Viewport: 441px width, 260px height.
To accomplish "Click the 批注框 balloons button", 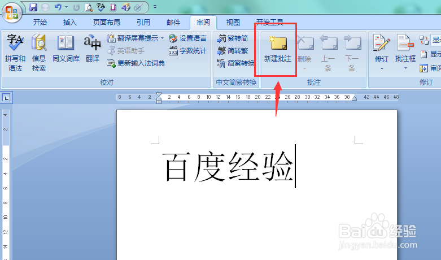I will 405,48.
